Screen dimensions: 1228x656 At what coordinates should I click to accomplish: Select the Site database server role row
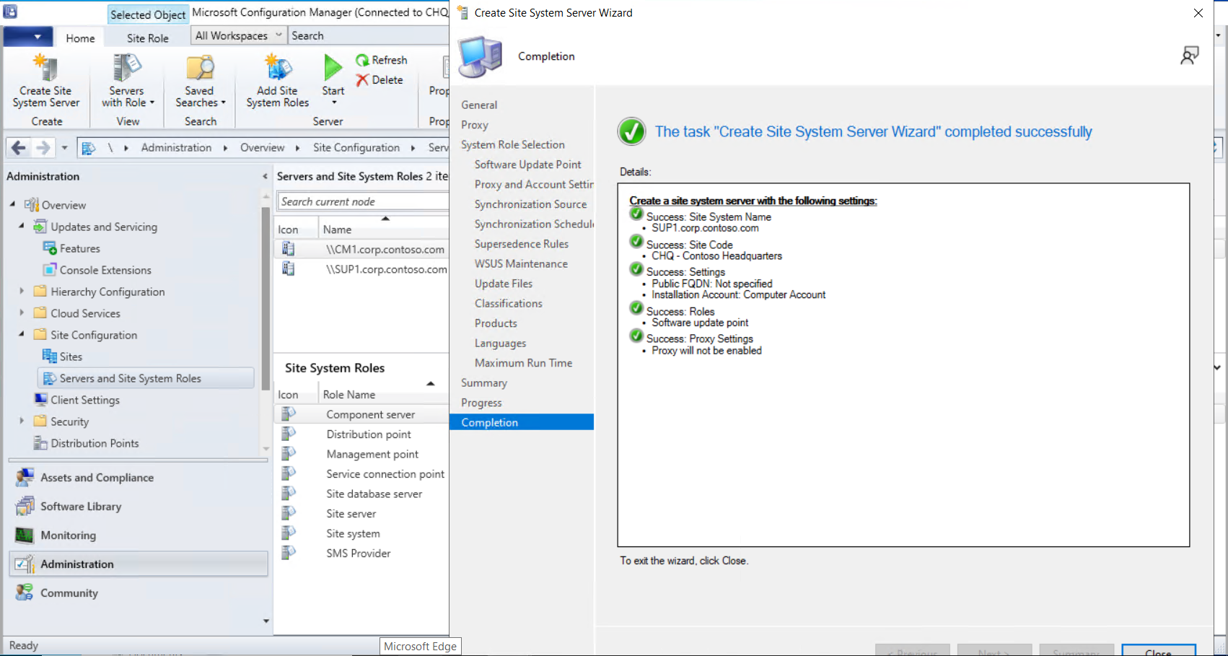[x=361, y=494]
